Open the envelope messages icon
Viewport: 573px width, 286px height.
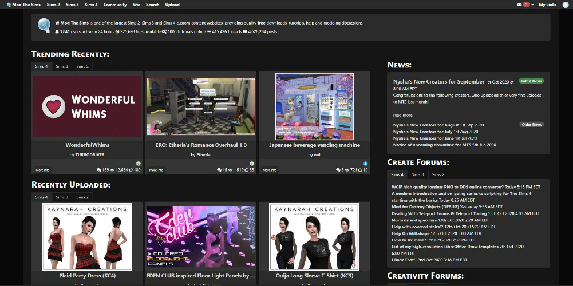(519, 5)
